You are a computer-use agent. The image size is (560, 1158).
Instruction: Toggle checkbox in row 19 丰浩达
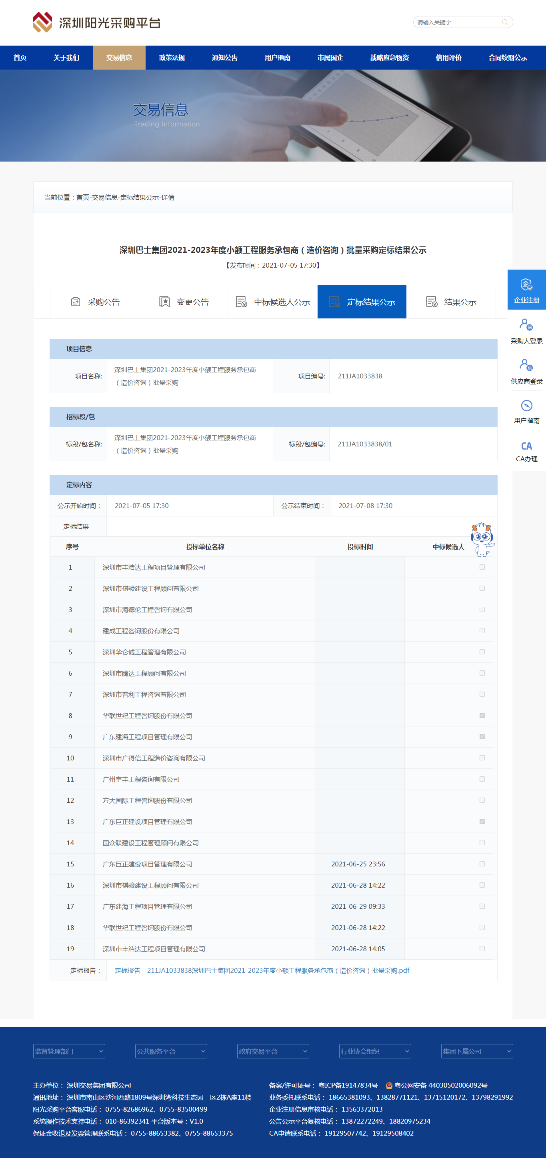[x=482, y=948]
